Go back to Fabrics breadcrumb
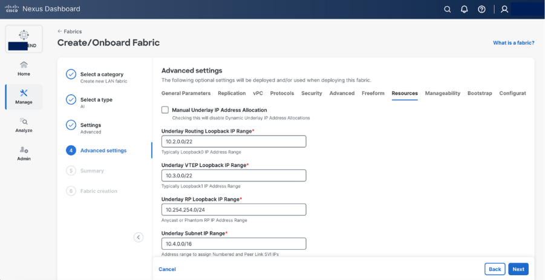The width and height of the screenshot is (545, 280). pos(70,31)
